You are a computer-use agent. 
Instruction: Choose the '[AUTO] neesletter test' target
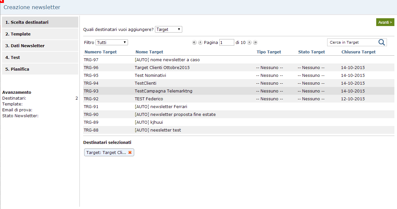(x=158, y=130)
